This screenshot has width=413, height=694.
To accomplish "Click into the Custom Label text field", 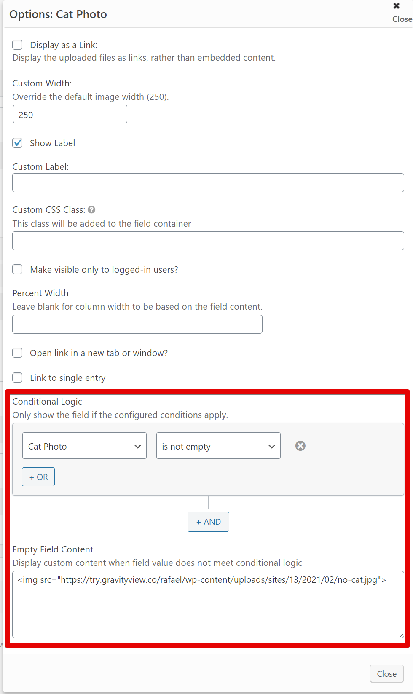I will tap(208, 183).
